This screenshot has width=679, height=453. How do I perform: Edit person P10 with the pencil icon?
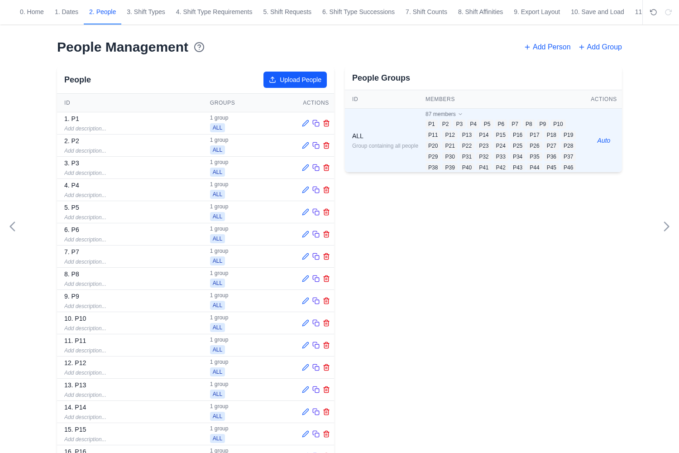(306, 323)
